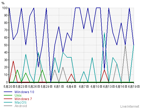141x109 pixels.
Task: Click the Unix green peak near 5月22日
Action: (x=17, y=70)
